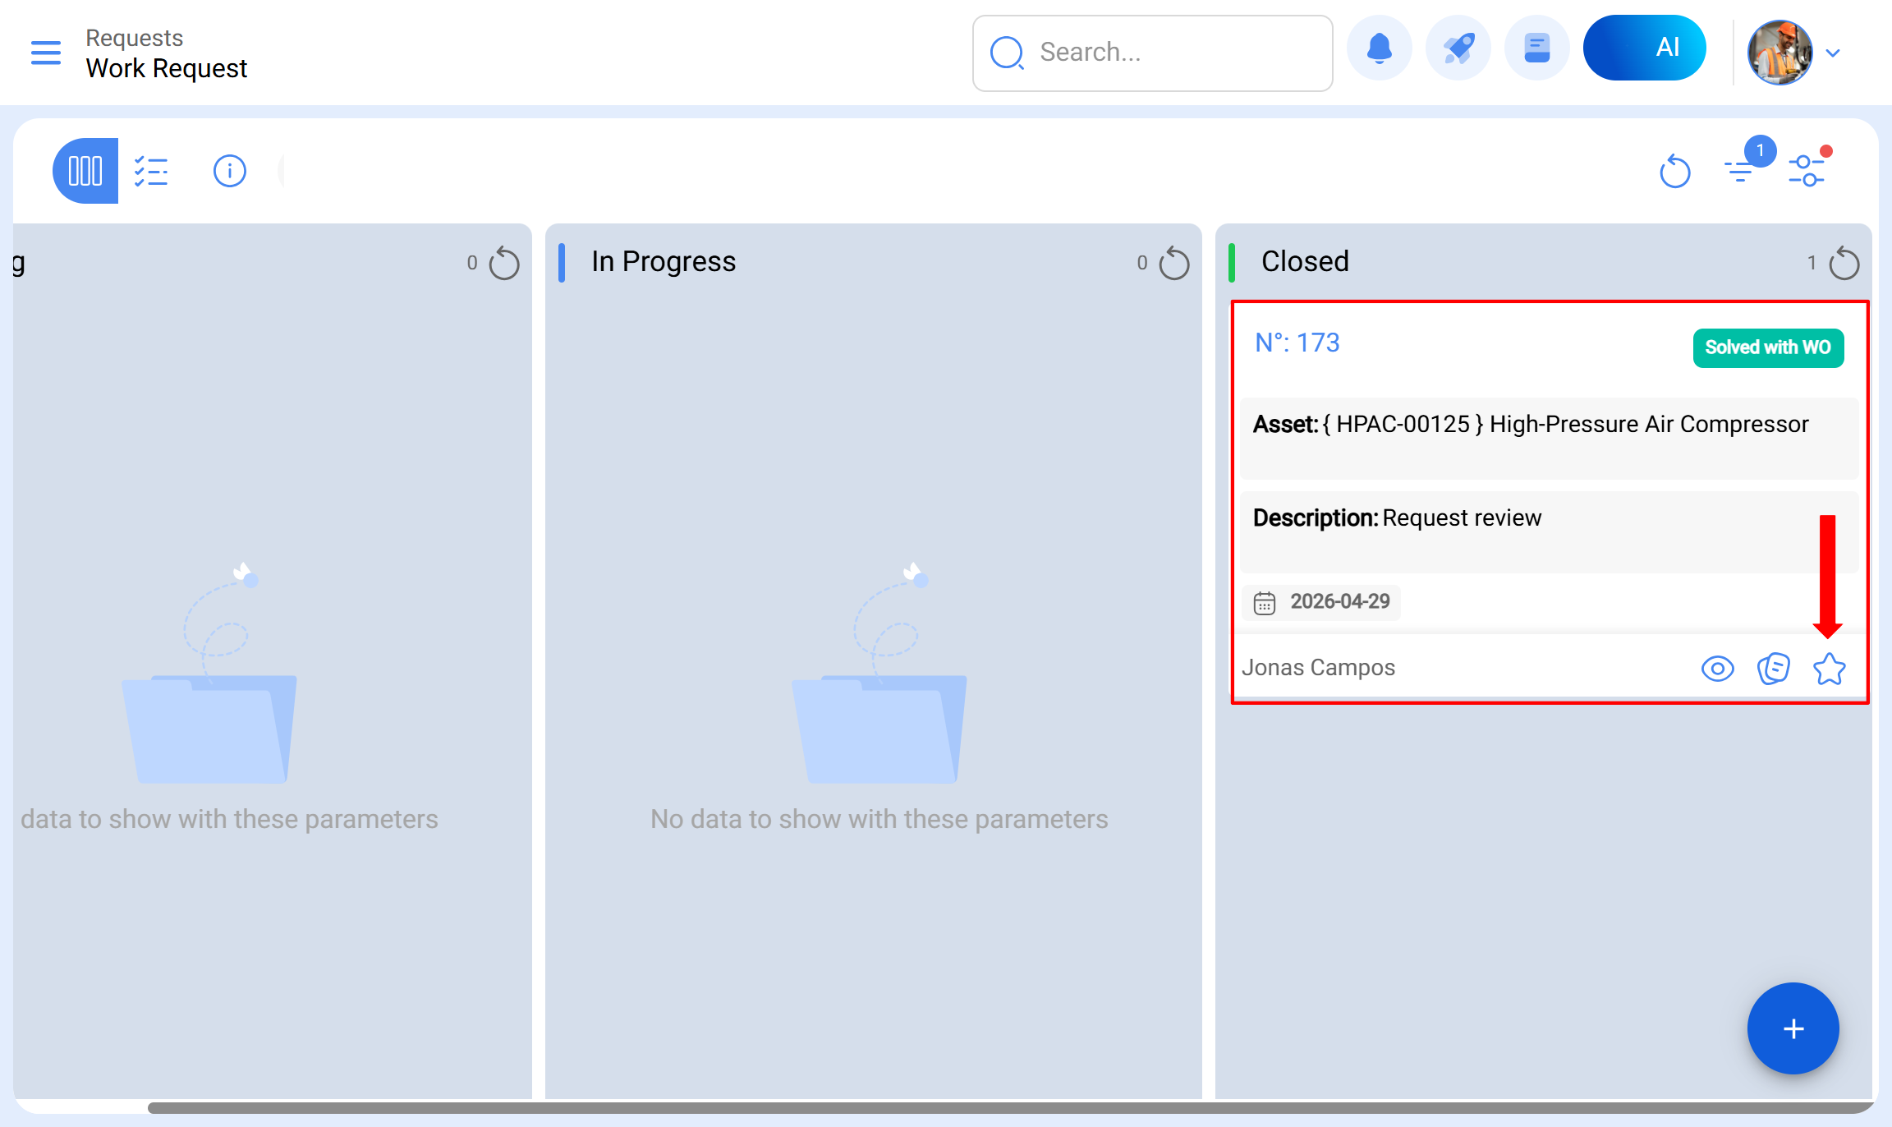
Task: View request 173 with eye icon
Action: 1717,669
